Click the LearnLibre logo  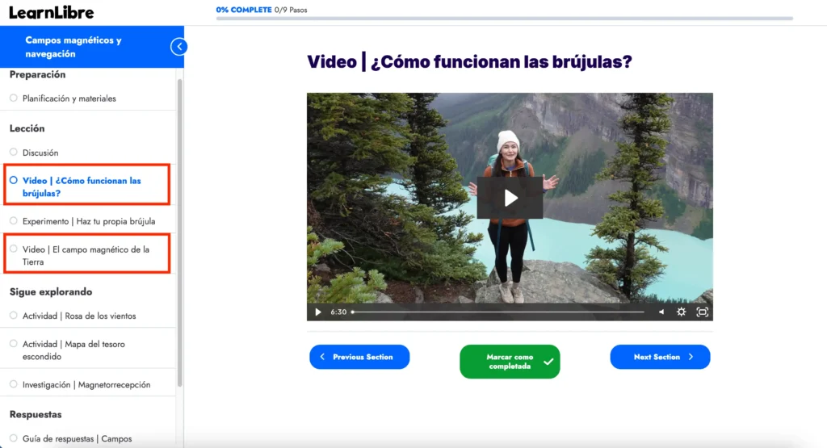coord(51,13)
